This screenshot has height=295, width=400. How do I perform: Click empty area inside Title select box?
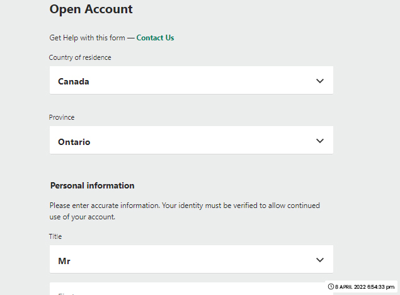pos(191,259)
